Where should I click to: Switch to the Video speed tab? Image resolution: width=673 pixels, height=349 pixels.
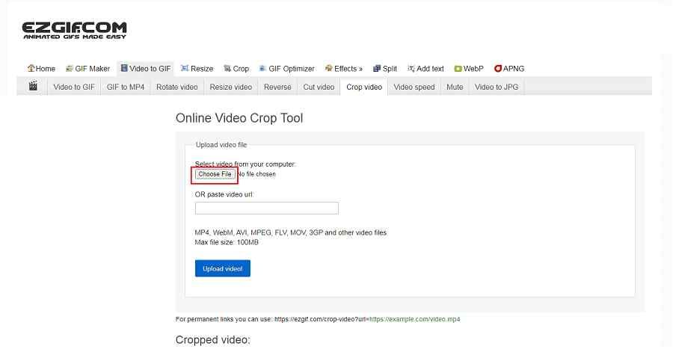coord(414,87)
